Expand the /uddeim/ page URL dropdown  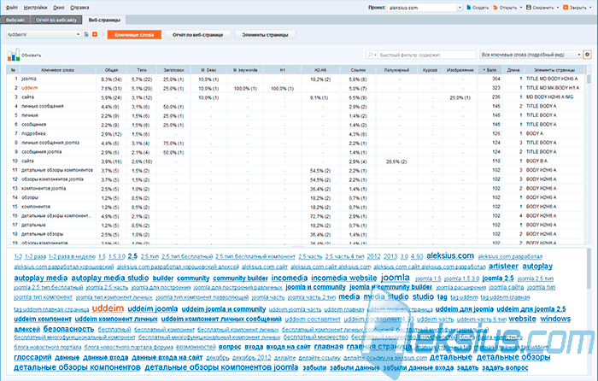tap(79, 34)
